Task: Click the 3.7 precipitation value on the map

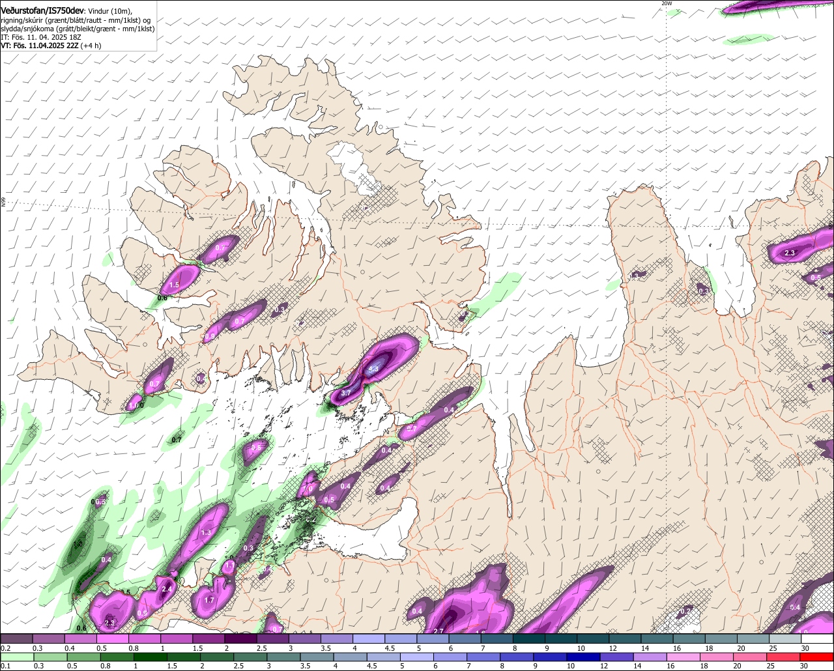Action: coord(346,393)
